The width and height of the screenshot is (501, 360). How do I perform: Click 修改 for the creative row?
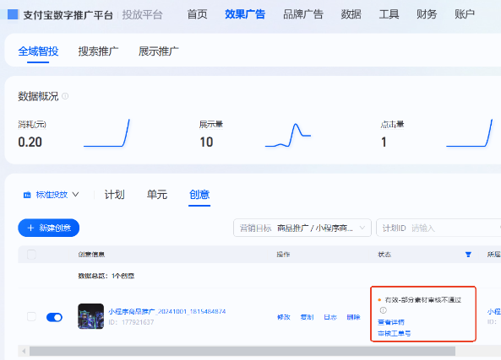coord(284,317)
